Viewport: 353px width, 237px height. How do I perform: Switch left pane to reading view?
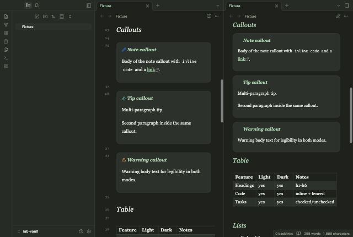209,16
